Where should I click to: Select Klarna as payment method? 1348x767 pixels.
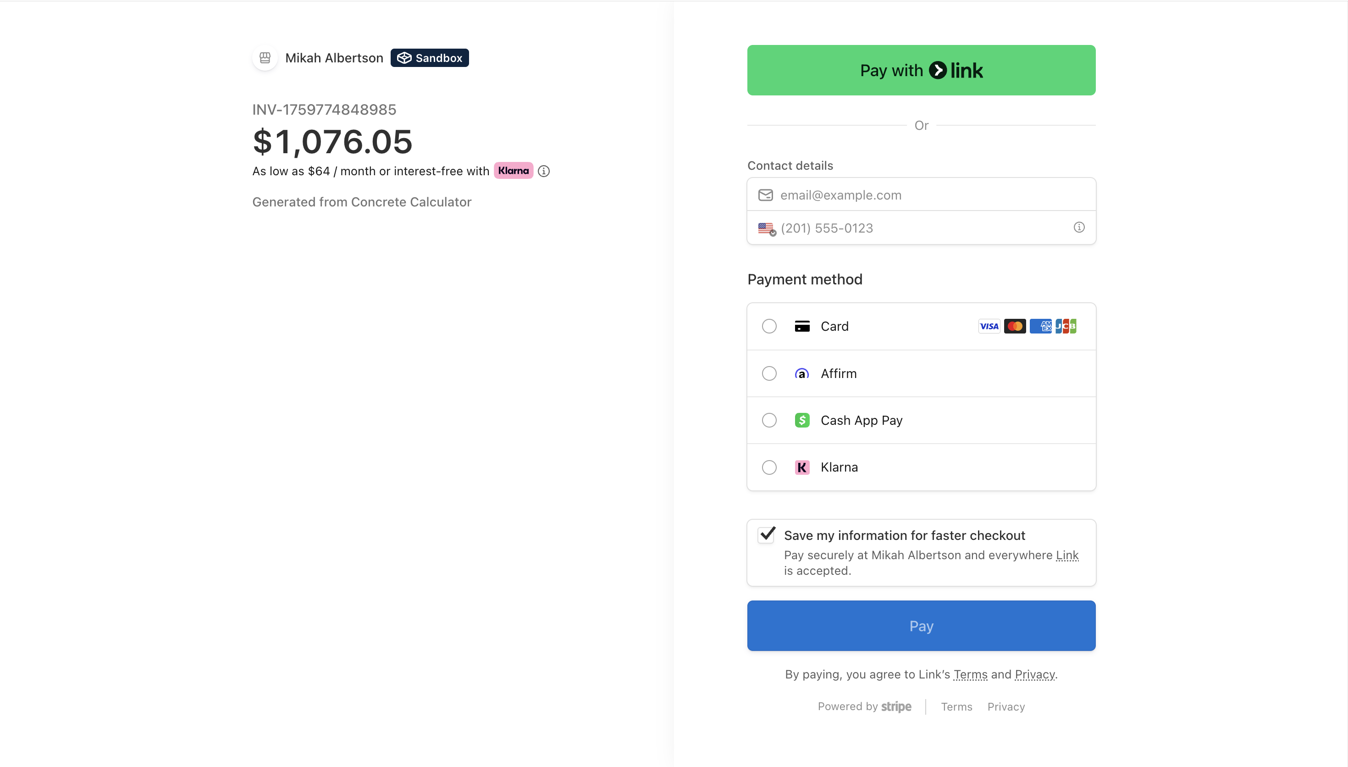tap(769, 467)
